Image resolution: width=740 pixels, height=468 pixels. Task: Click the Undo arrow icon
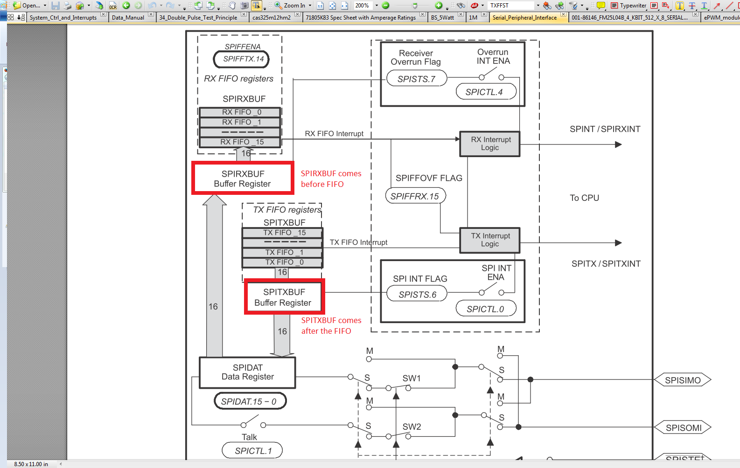click(152, 6)
